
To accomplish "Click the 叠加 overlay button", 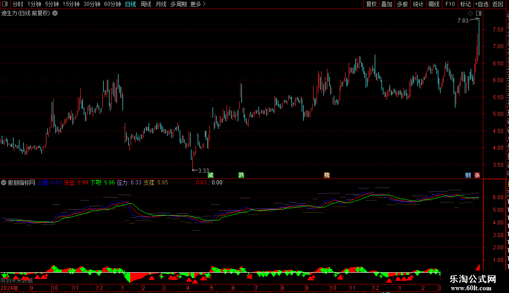I will coord(386,4).
